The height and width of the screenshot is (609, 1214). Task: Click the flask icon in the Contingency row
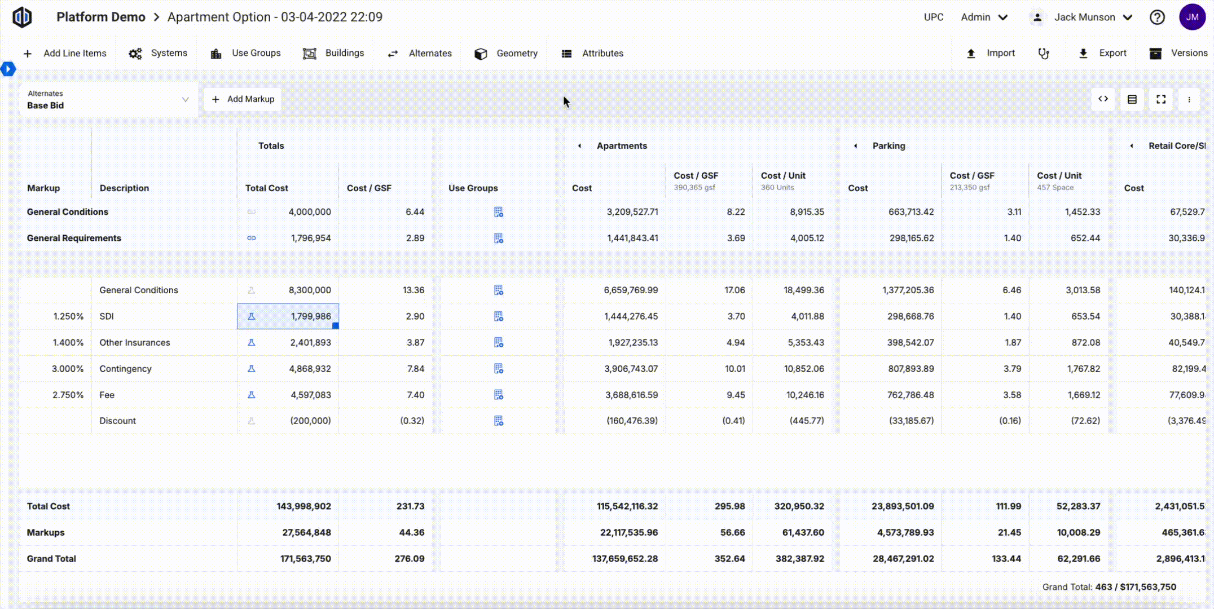(x=252, y=369)
